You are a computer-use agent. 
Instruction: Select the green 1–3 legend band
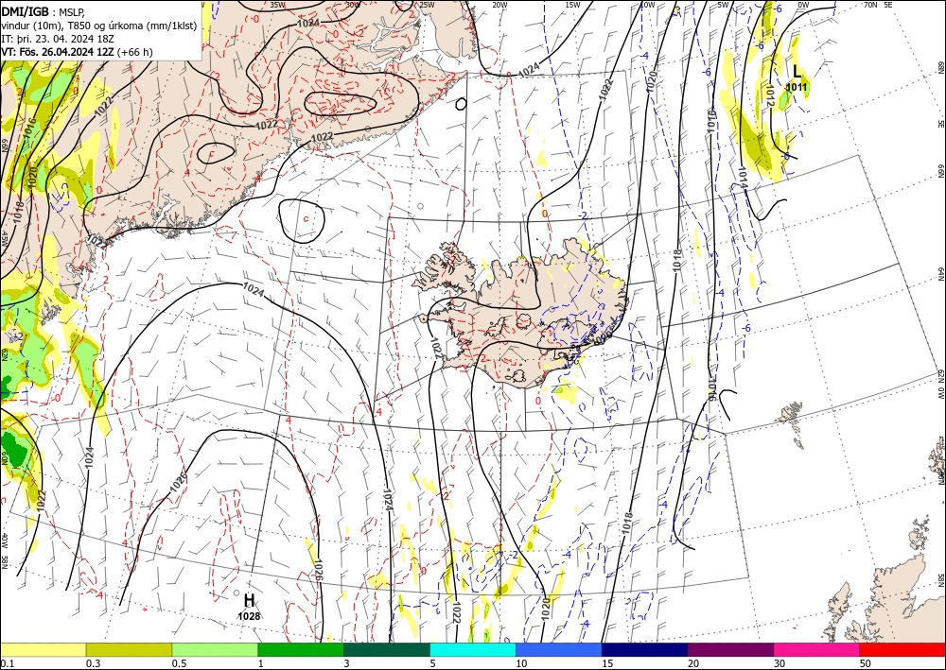click(x=301, y=649)
